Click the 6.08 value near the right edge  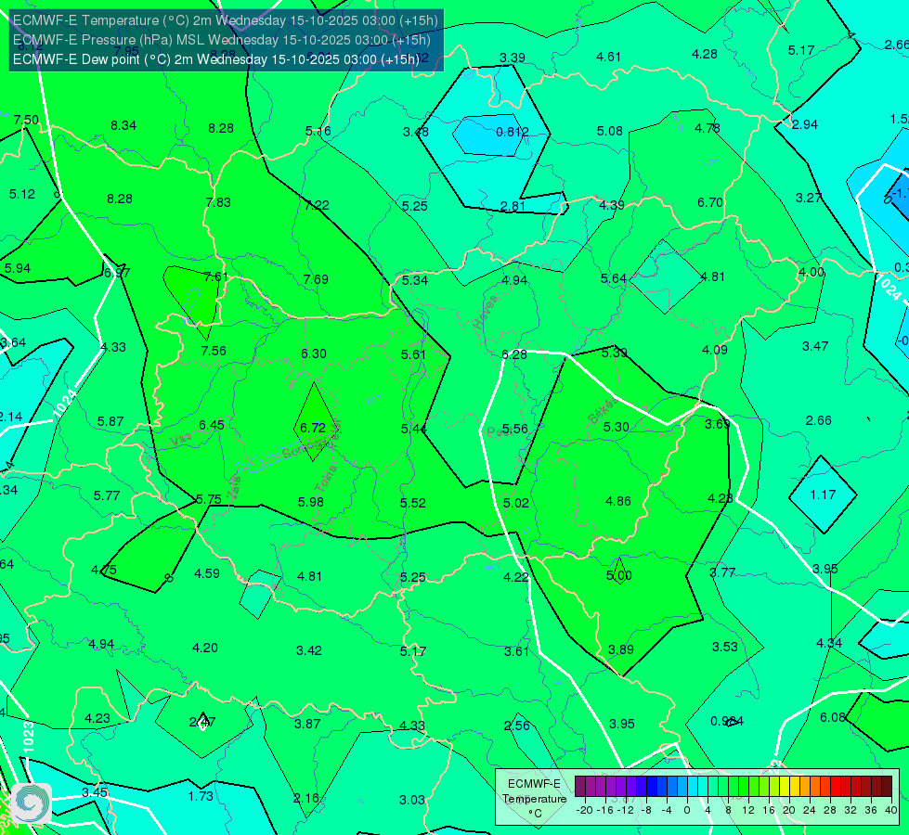(833, 717)
